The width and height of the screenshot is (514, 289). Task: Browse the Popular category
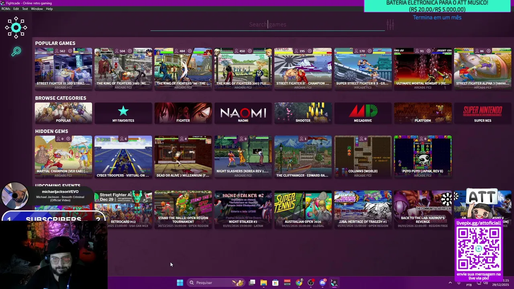63,113
